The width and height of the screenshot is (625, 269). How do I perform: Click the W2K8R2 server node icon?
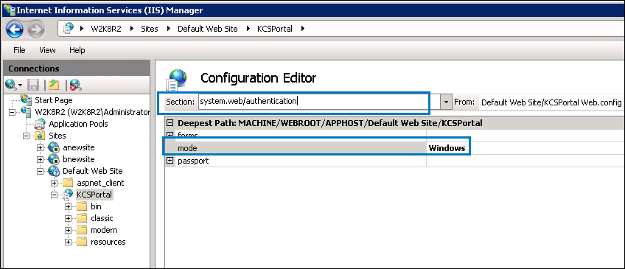point(27,111)
